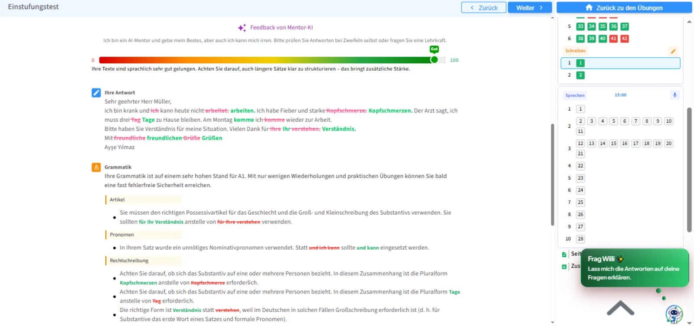Open green question 40
This screenshot has height=326, width=694.
[x=602, y=39]
